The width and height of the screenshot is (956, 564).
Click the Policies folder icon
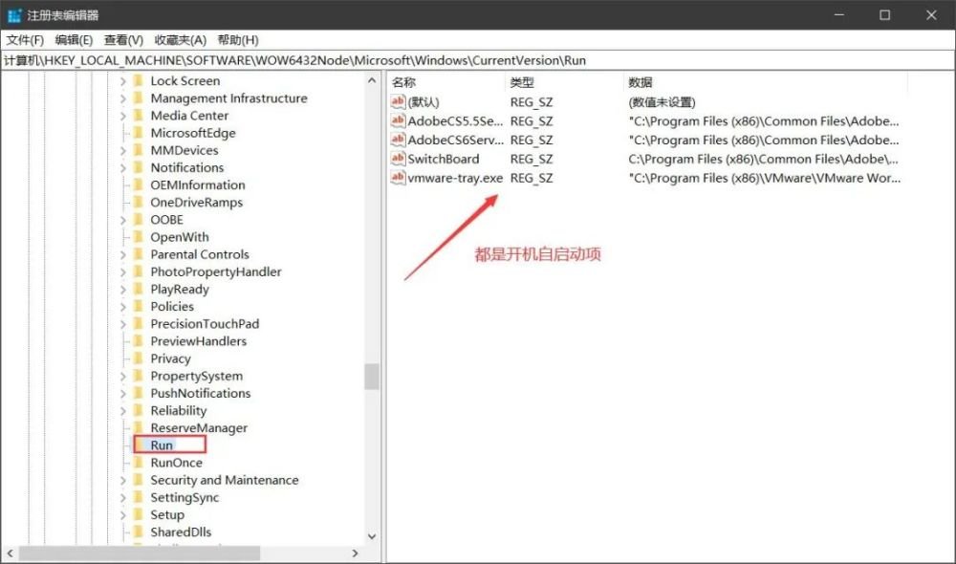tap(140, 307)
